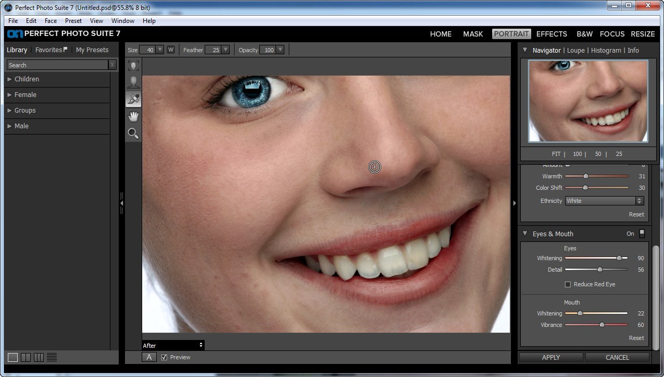Select the face detection tool
This screenshot has height=377, width=664.
point(133,65)
